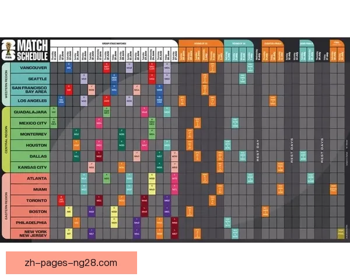Click the PHILADELPHIA city label
The height and width of the screenshot is (280, 350).
(x=30, y=223)
